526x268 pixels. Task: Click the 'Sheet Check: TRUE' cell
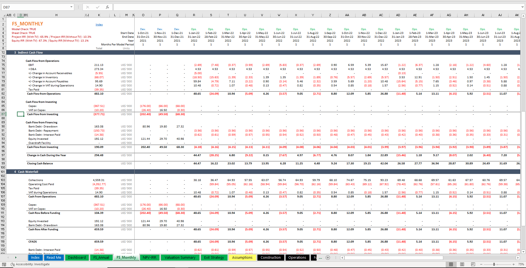tap(24, 33)
